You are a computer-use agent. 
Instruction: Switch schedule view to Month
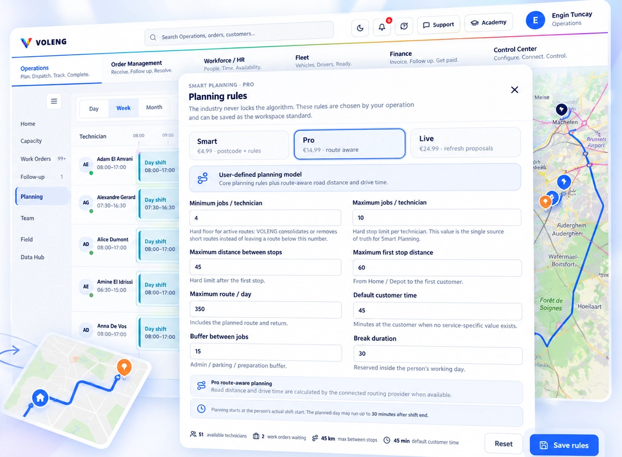(x=154, y=107)
